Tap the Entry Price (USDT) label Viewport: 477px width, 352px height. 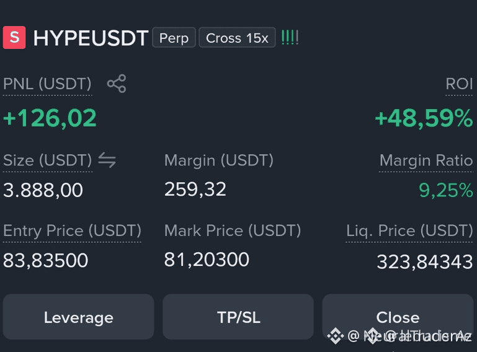[72, 231]
